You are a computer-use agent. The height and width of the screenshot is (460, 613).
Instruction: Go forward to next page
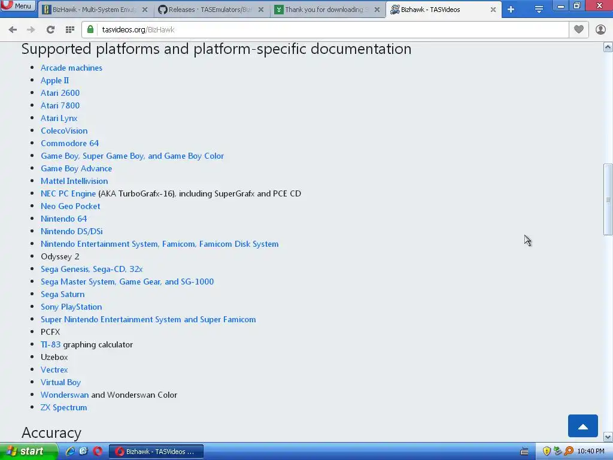(31, 30)
